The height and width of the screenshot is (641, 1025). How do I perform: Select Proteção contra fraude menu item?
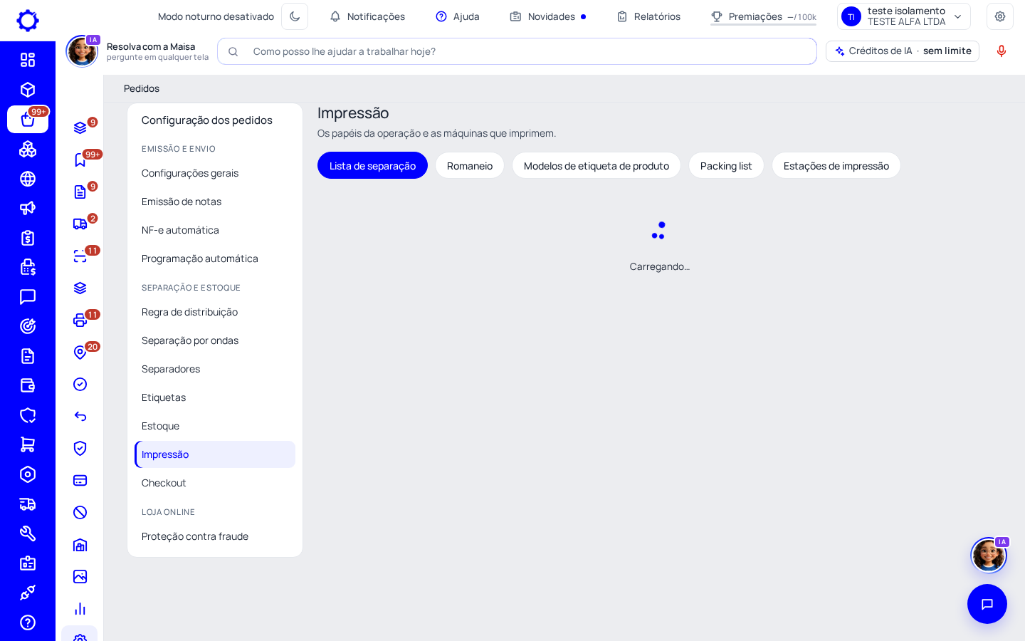(215, 536)
